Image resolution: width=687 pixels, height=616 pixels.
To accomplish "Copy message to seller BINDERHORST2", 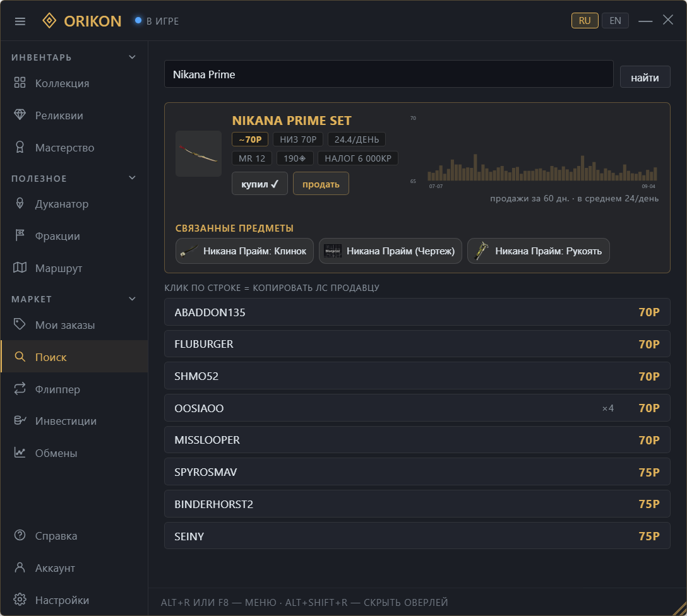I will [417, 504].
